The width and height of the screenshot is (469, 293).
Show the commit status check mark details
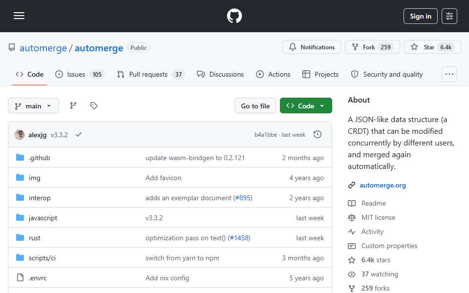click(x=79, y=135)
